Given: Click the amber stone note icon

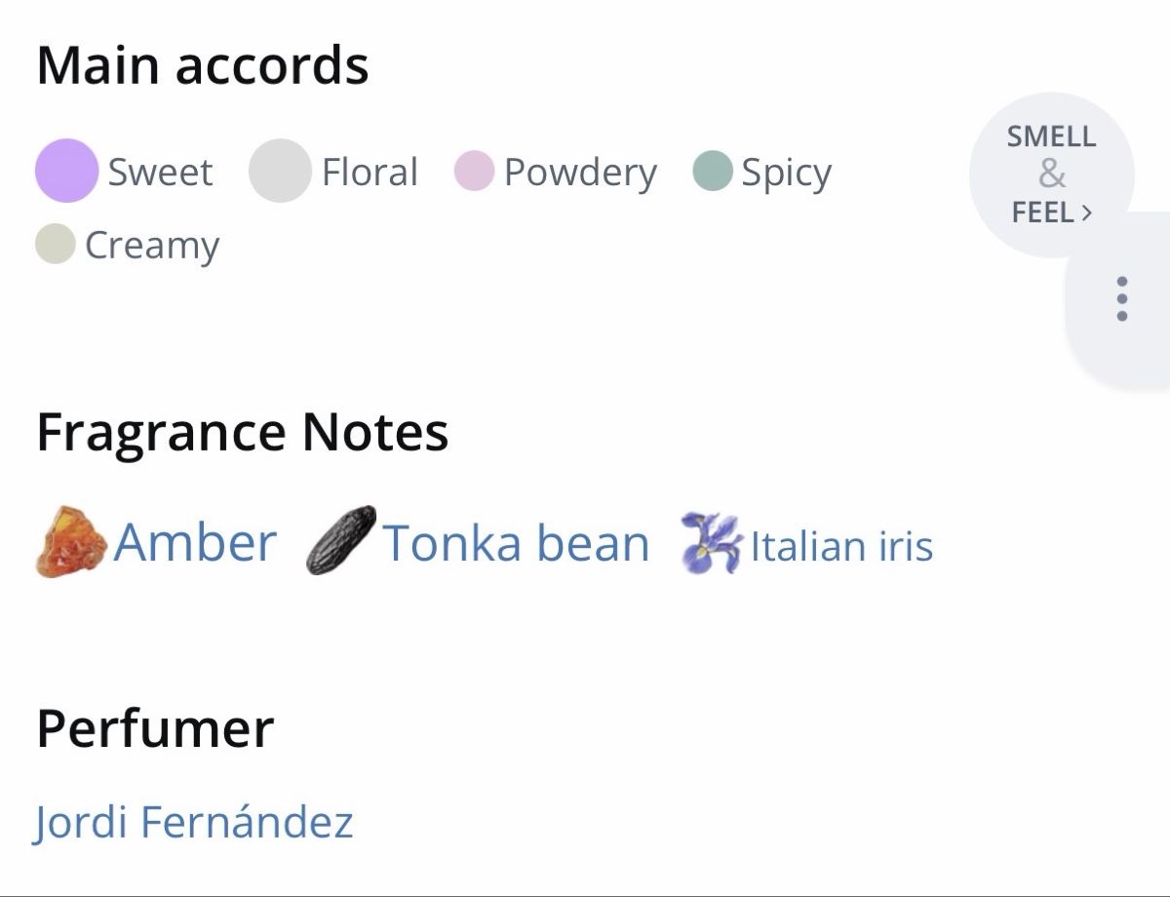Looking at the screenshot, I should [71, 542].
